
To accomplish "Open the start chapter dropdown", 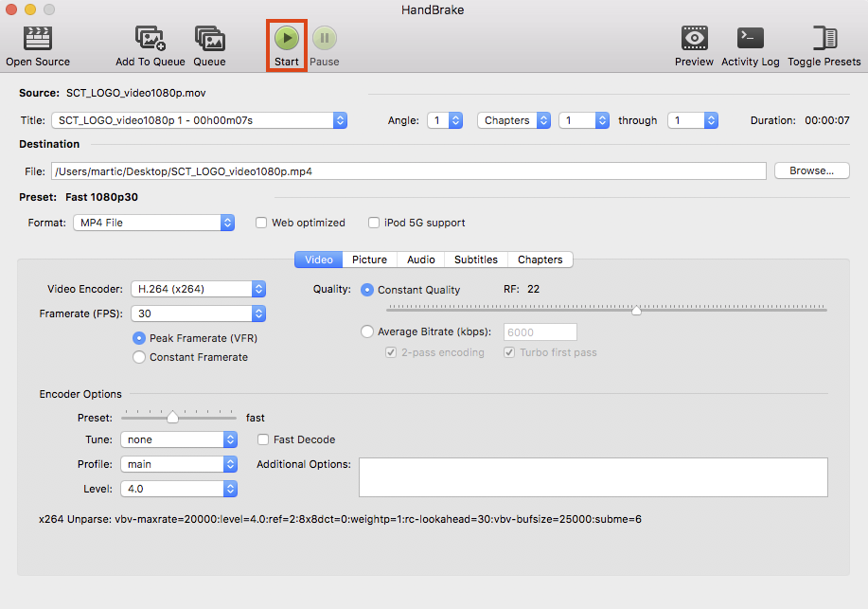I will pos(584,120).
